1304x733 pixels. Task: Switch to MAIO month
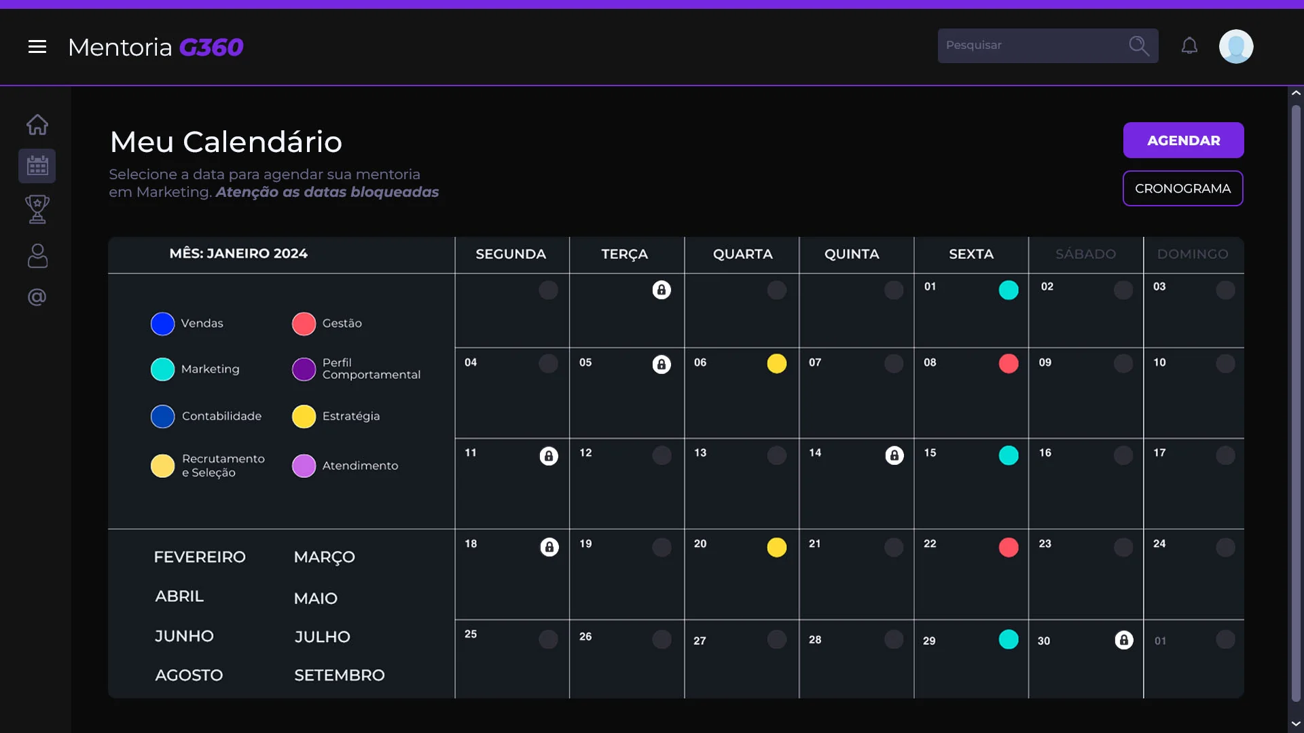(316, 599)
